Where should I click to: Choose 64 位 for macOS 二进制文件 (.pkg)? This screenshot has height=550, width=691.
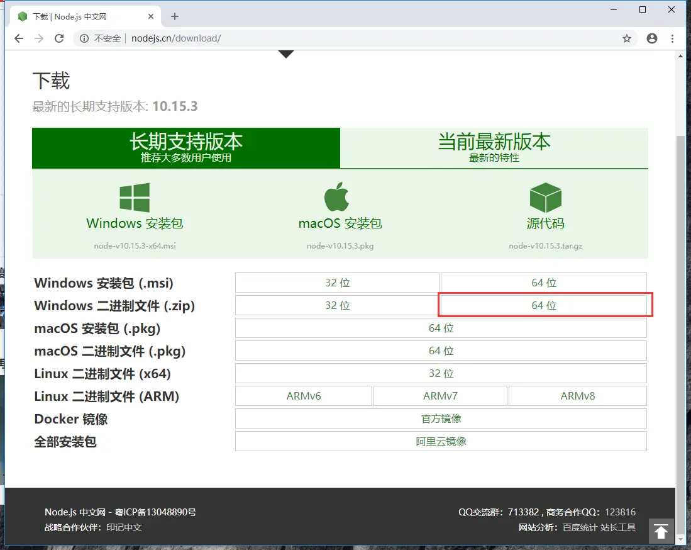pyautogui.click(x=441, y=351)
